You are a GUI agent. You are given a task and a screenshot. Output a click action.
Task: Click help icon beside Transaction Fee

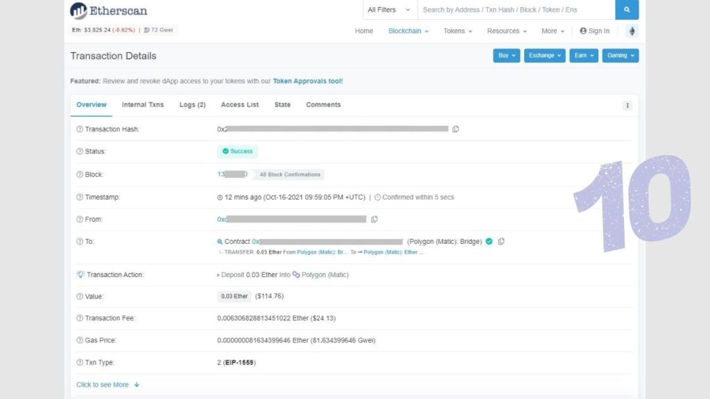pos(80,318)
